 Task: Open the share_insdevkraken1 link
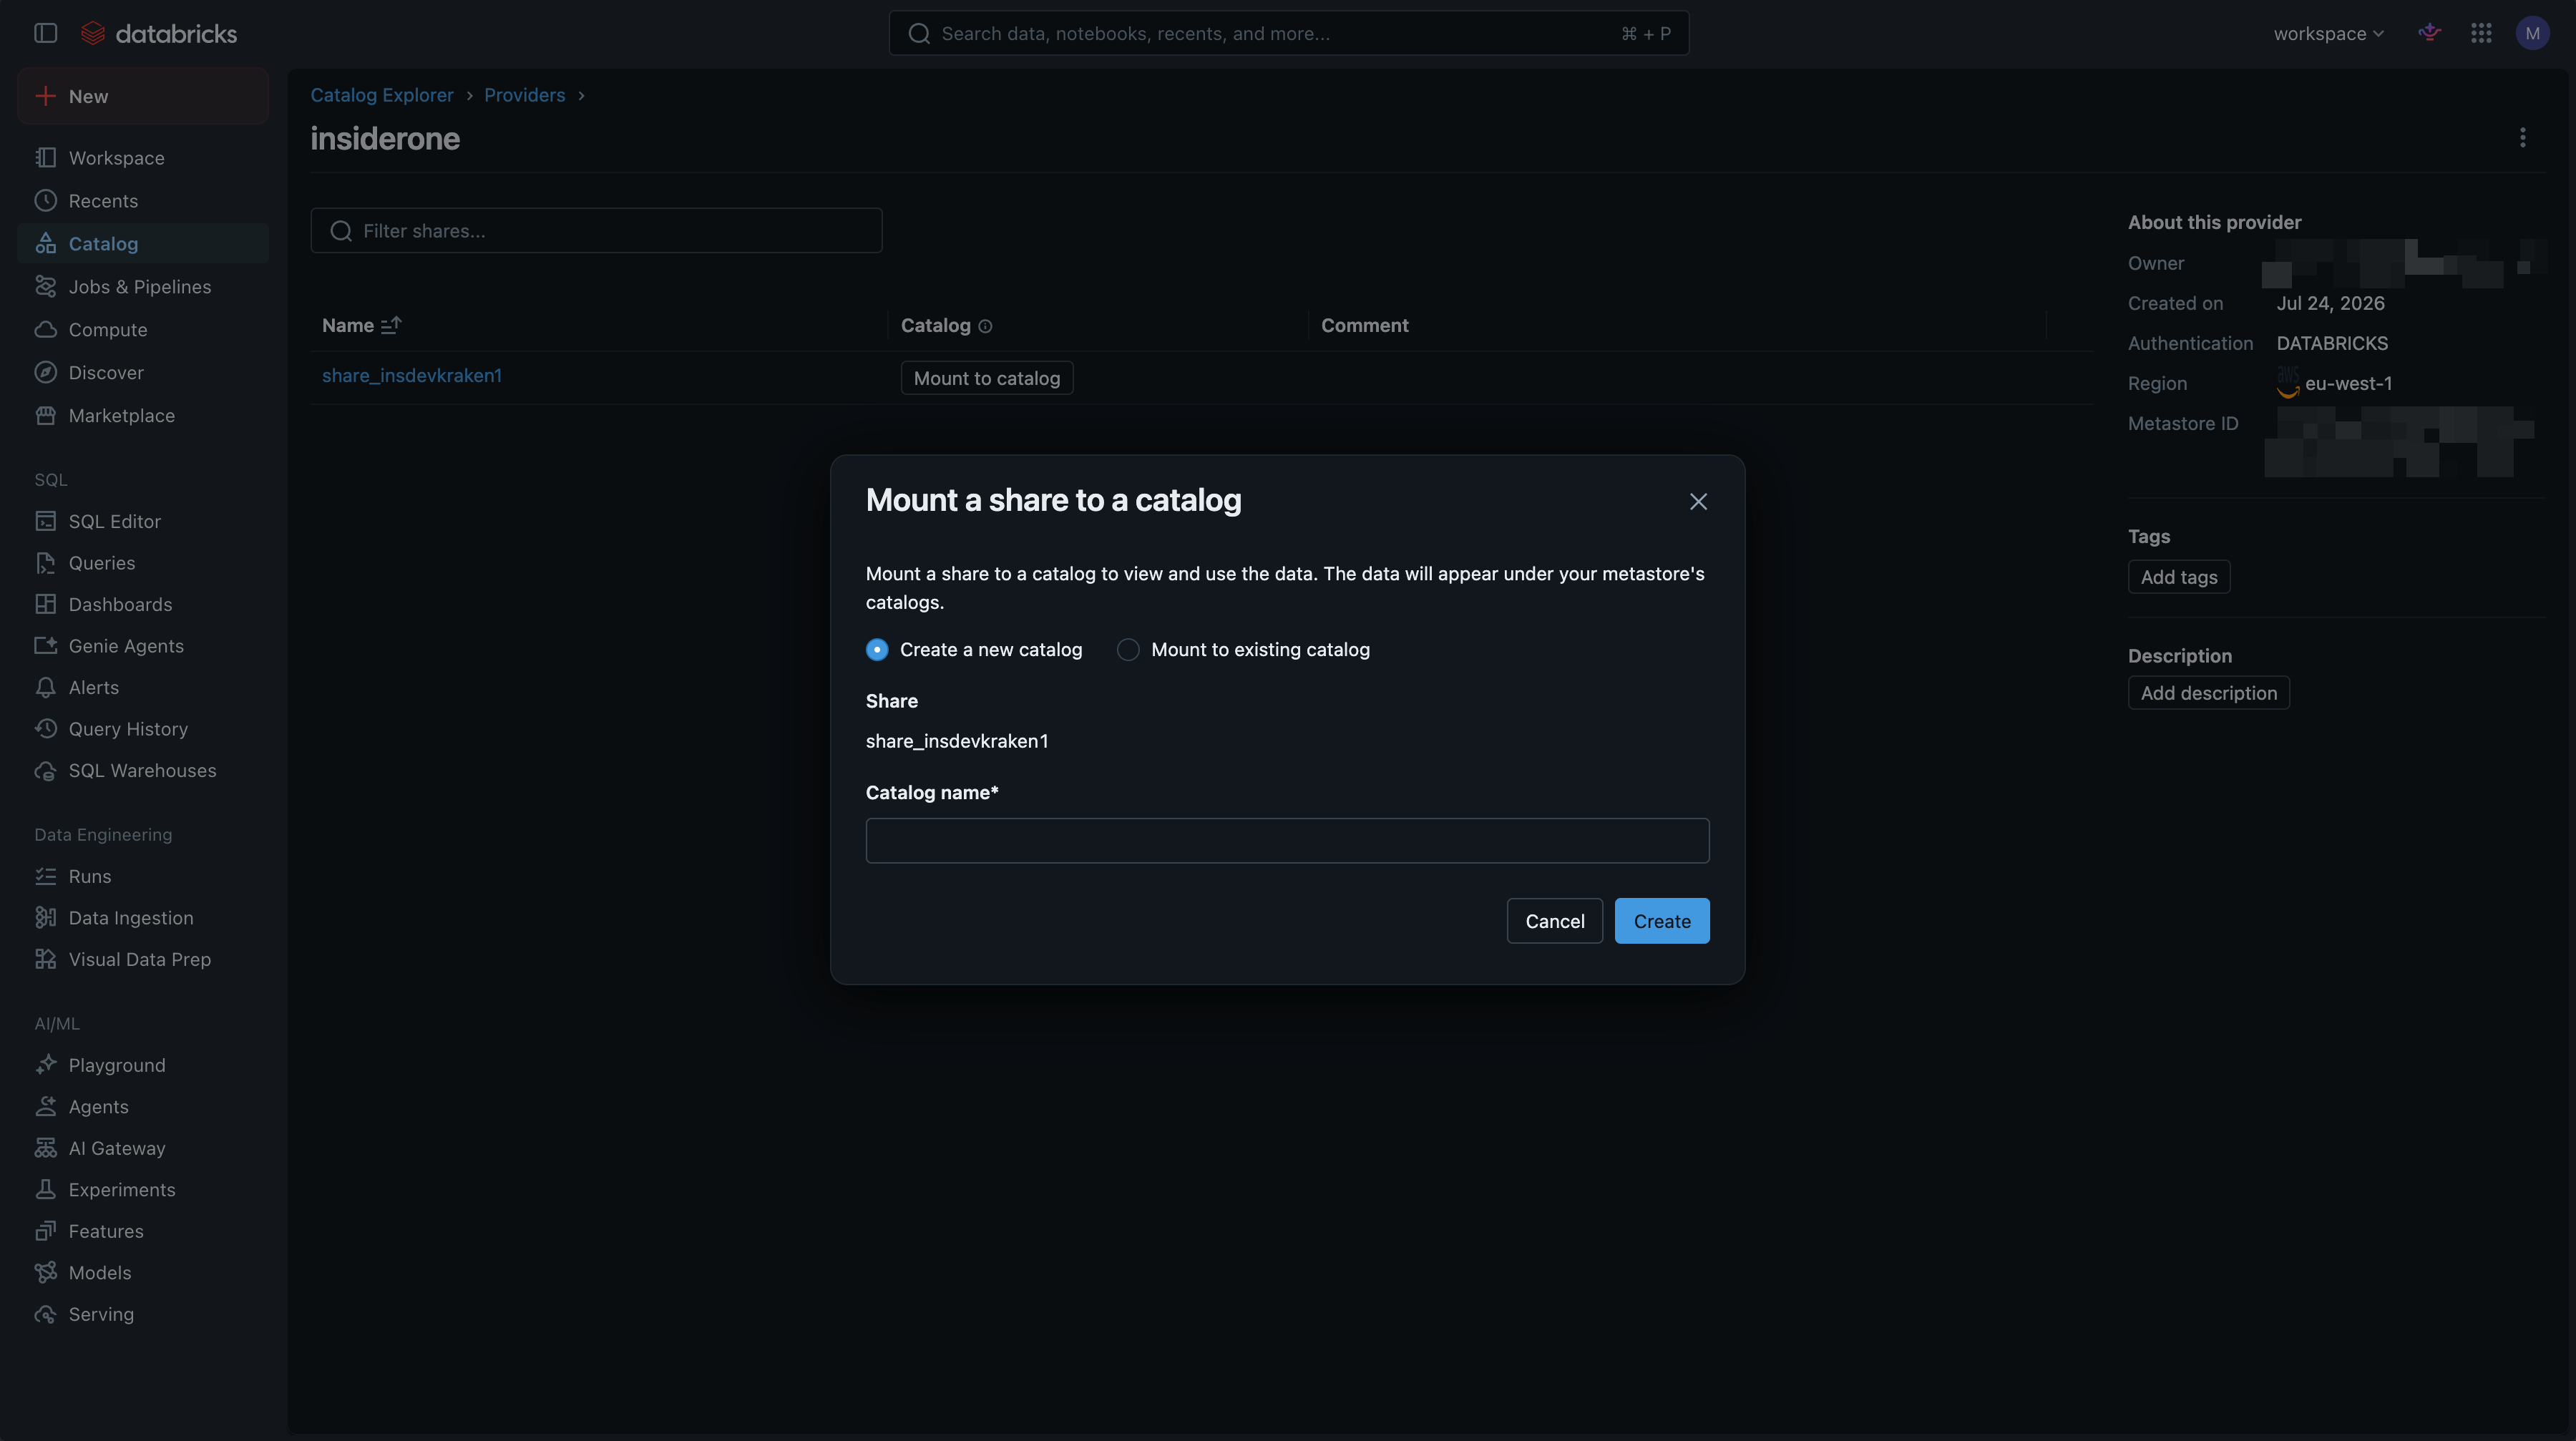pos(412,375)
